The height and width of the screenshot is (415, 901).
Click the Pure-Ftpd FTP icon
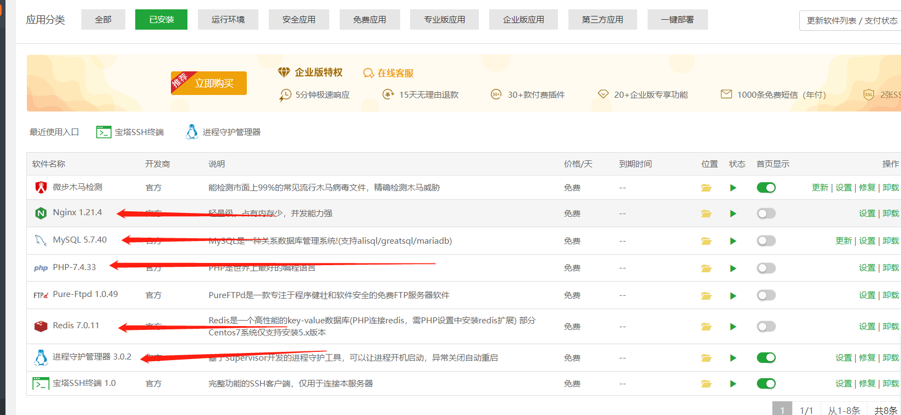[x=41, y=295]
